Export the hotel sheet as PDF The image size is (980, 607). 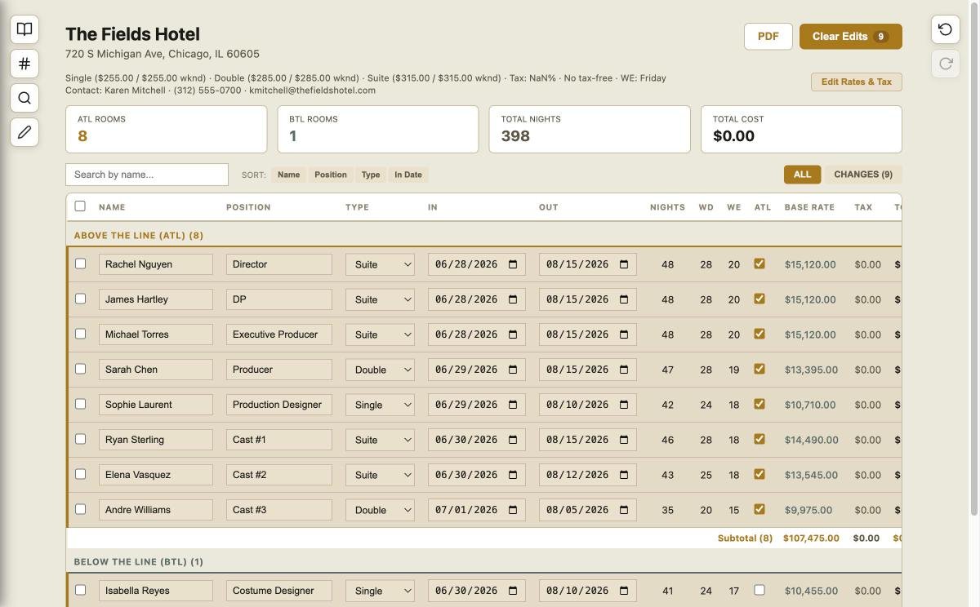tap(768, 36)
